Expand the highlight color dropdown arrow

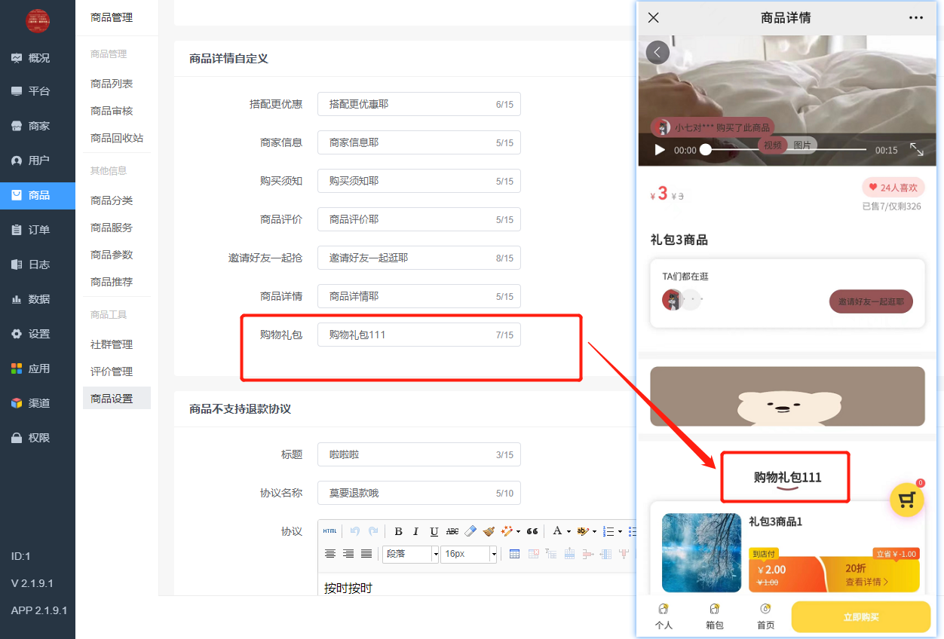click(x=594, y=531)
